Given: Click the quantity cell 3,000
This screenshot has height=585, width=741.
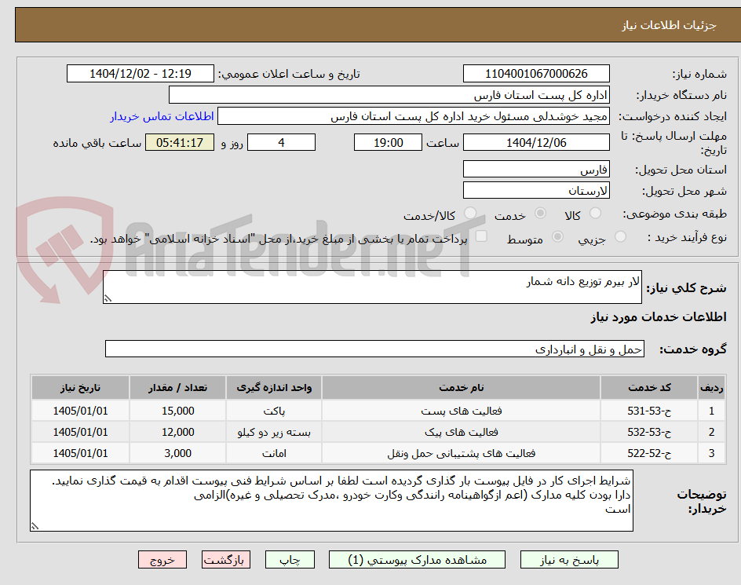Looking at the screenshot, I should (x=177, y=454).
